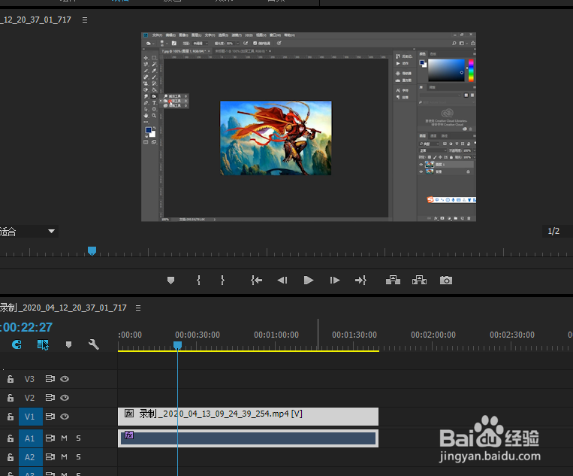Export a frame with the camera icon
The width and height of the screenshot is (573, 476).
[446, 280]
